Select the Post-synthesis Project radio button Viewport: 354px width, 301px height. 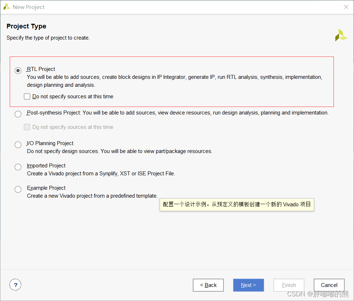coord(18,114)
